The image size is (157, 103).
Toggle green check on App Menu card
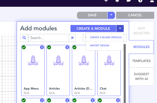coord(24,47)
